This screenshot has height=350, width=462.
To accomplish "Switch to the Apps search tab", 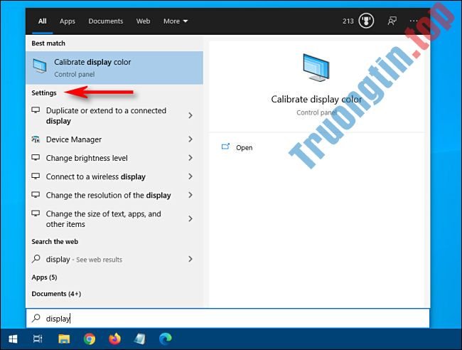I will click(x=68, y=21).
